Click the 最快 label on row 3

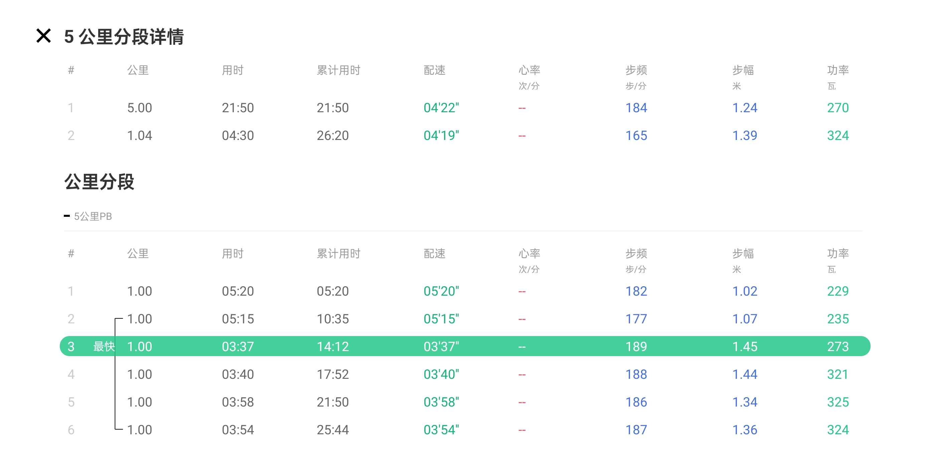click(104, 346)
